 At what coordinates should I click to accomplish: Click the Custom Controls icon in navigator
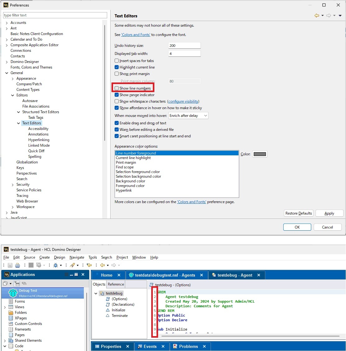point(11,324)
